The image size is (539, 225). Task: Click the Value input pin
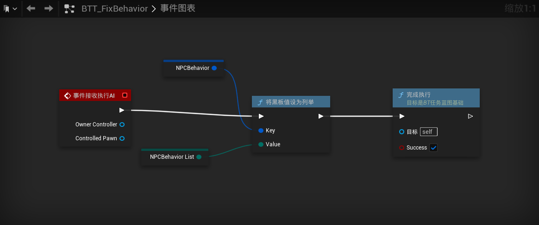(x=261, y=144)
